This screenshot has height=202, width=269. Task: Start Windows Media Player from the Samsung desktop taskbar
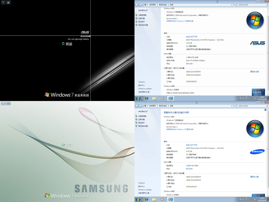162,199
